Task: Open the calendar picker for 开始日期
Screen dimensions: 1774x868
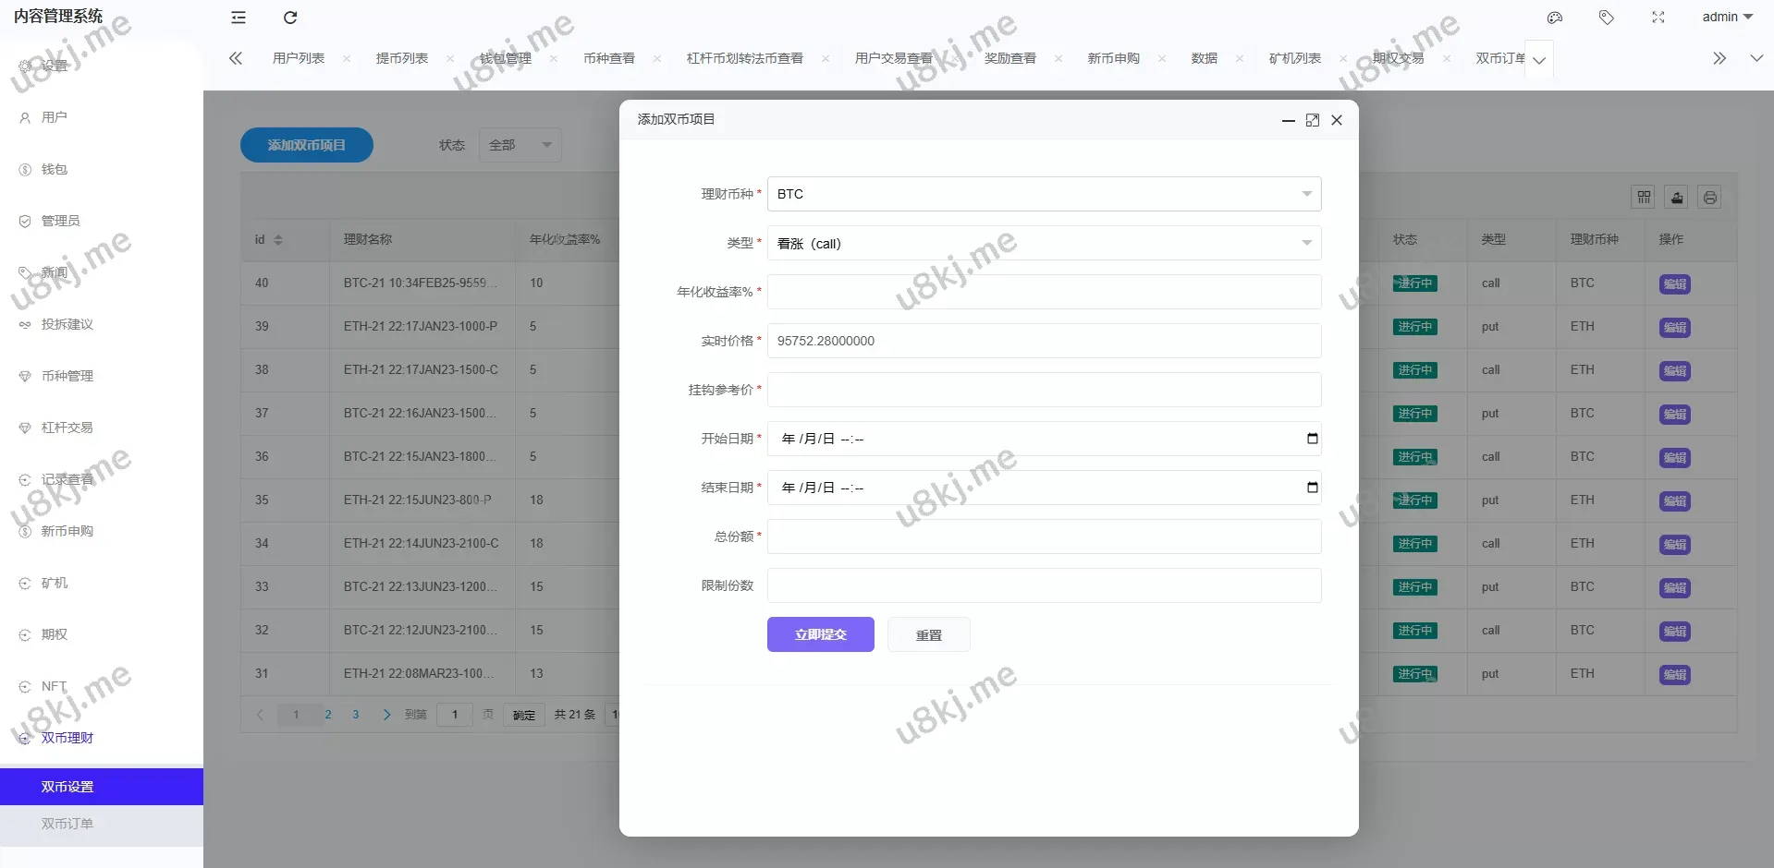Action: pyautogui.click(x=1312, y=439)
